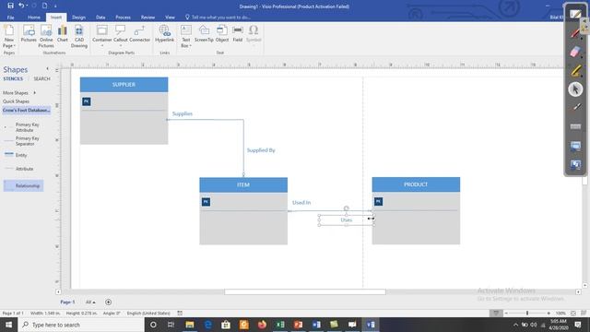
Task: Add a Connector from the ribbon
Action: point(139,33)
